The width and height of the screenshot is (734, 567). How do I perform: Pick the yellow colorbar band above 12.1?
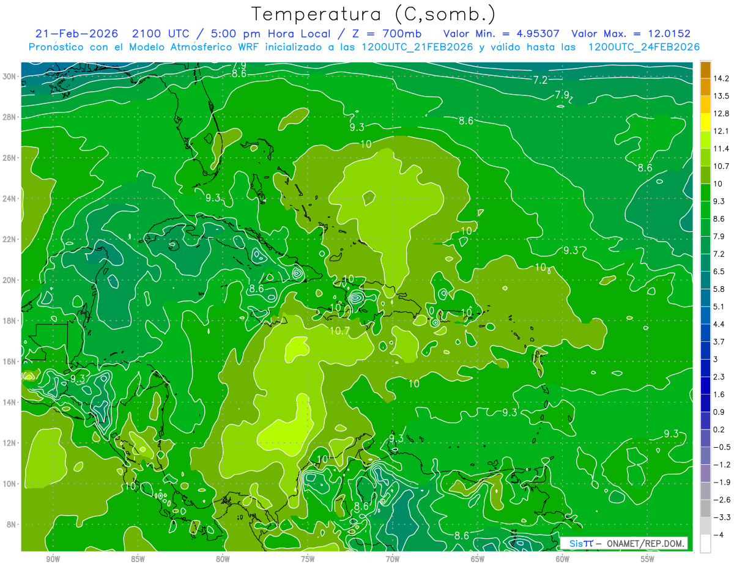coord(705,121)
